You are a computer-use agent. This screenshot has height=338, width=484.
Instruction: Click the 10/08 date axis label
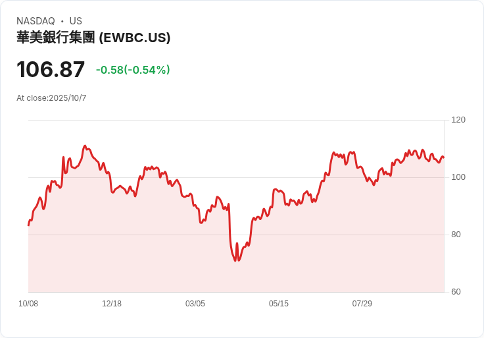click(28, 304)
